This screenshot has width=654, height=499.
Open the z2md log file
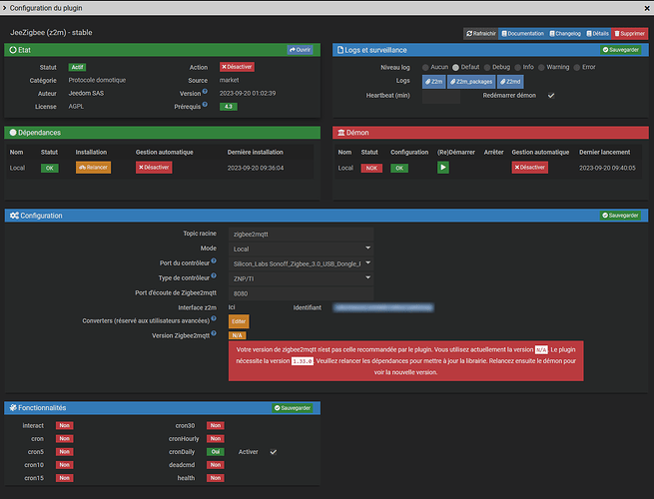pyautogui.click(x=510, y=82)
